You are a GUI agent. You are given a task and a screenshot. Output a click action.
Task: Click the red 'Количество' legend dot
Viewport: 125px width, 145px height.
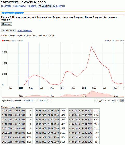3,41
